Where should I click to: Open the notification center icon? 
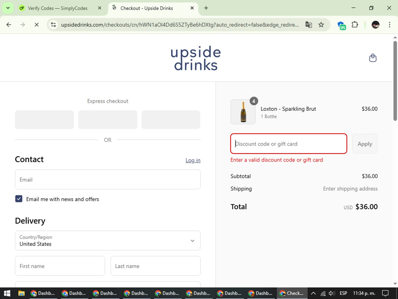pos(385,293)
